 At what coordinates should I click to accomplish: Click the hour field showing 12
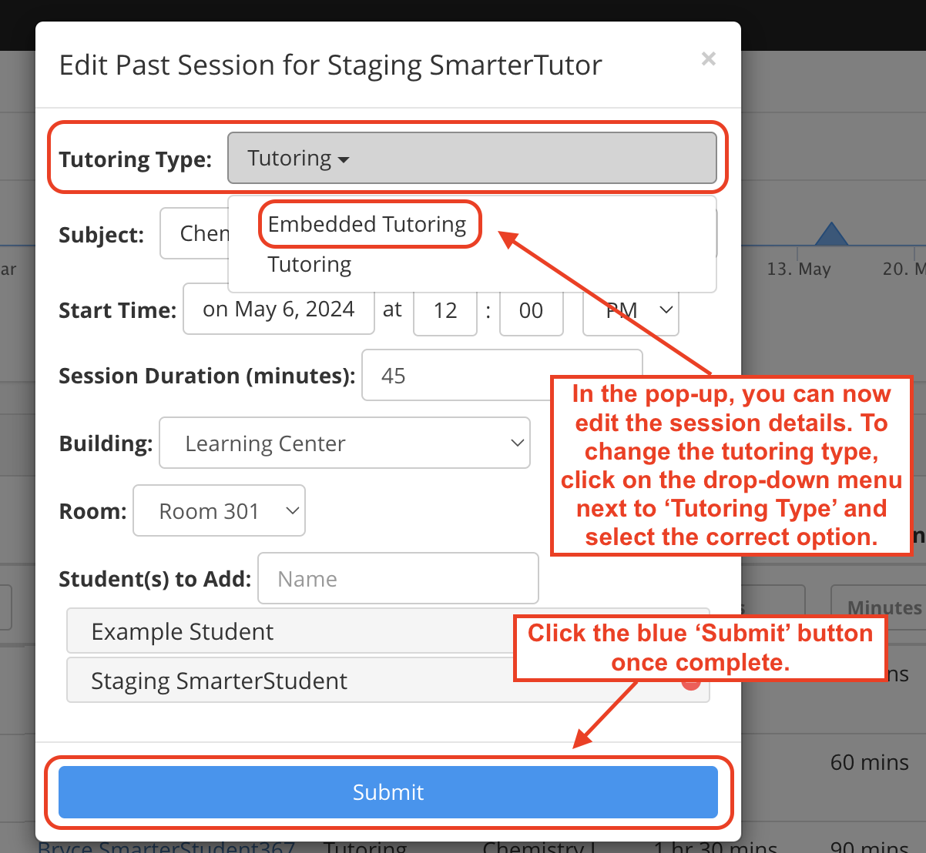(445, 310)
